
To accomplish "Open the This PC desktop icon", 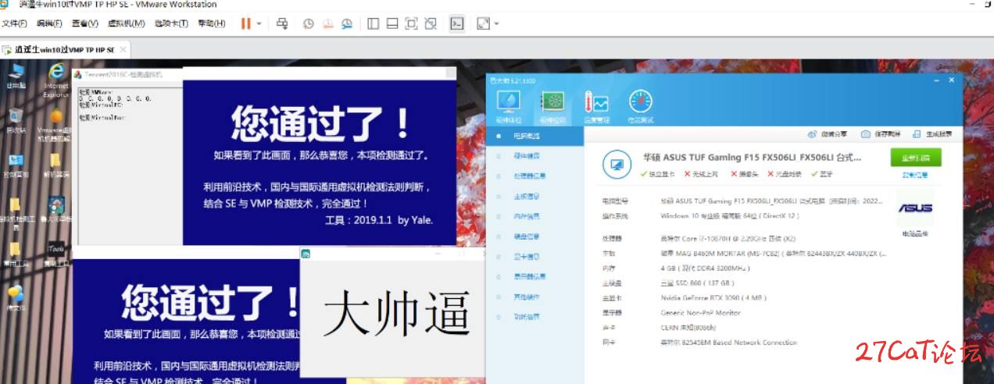I will point(16,75).
